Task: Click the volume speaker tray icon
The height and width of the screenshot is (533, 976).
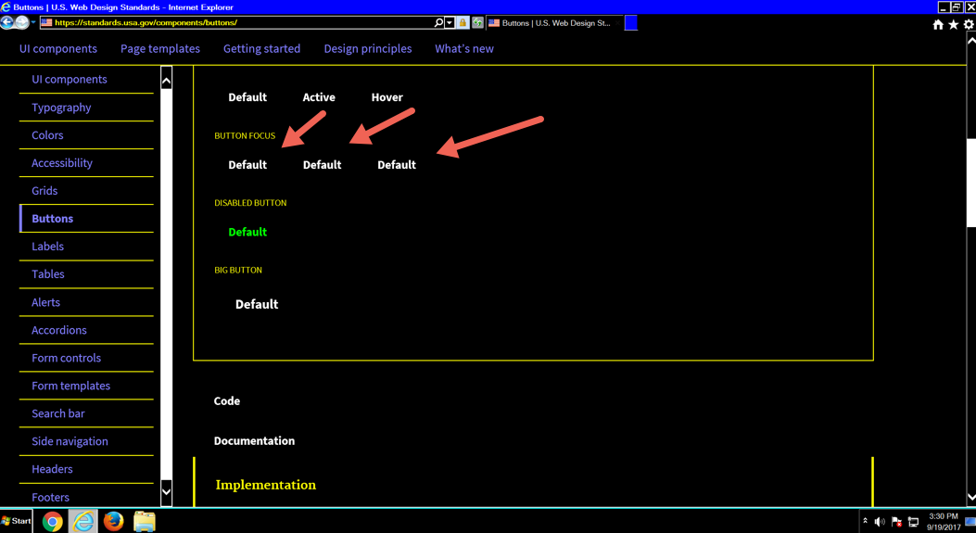Action: pyautogui.click(x=880, y=522)
